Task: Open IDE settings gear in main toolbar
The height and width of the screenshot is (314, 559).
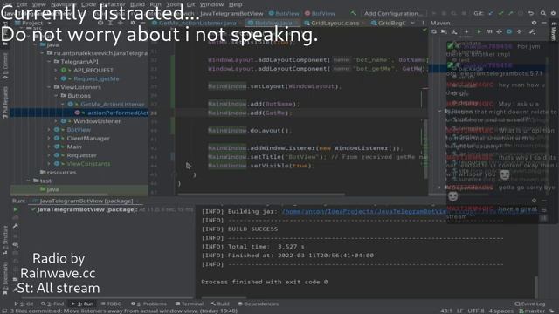Action: coord(553,13)
